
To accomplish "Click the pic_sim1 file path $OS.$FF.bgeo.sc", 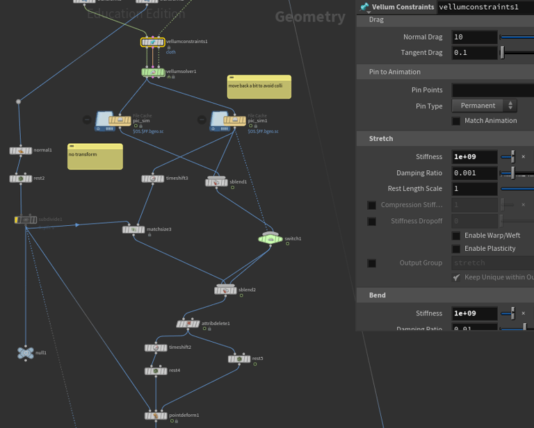I will coord(263,131).
